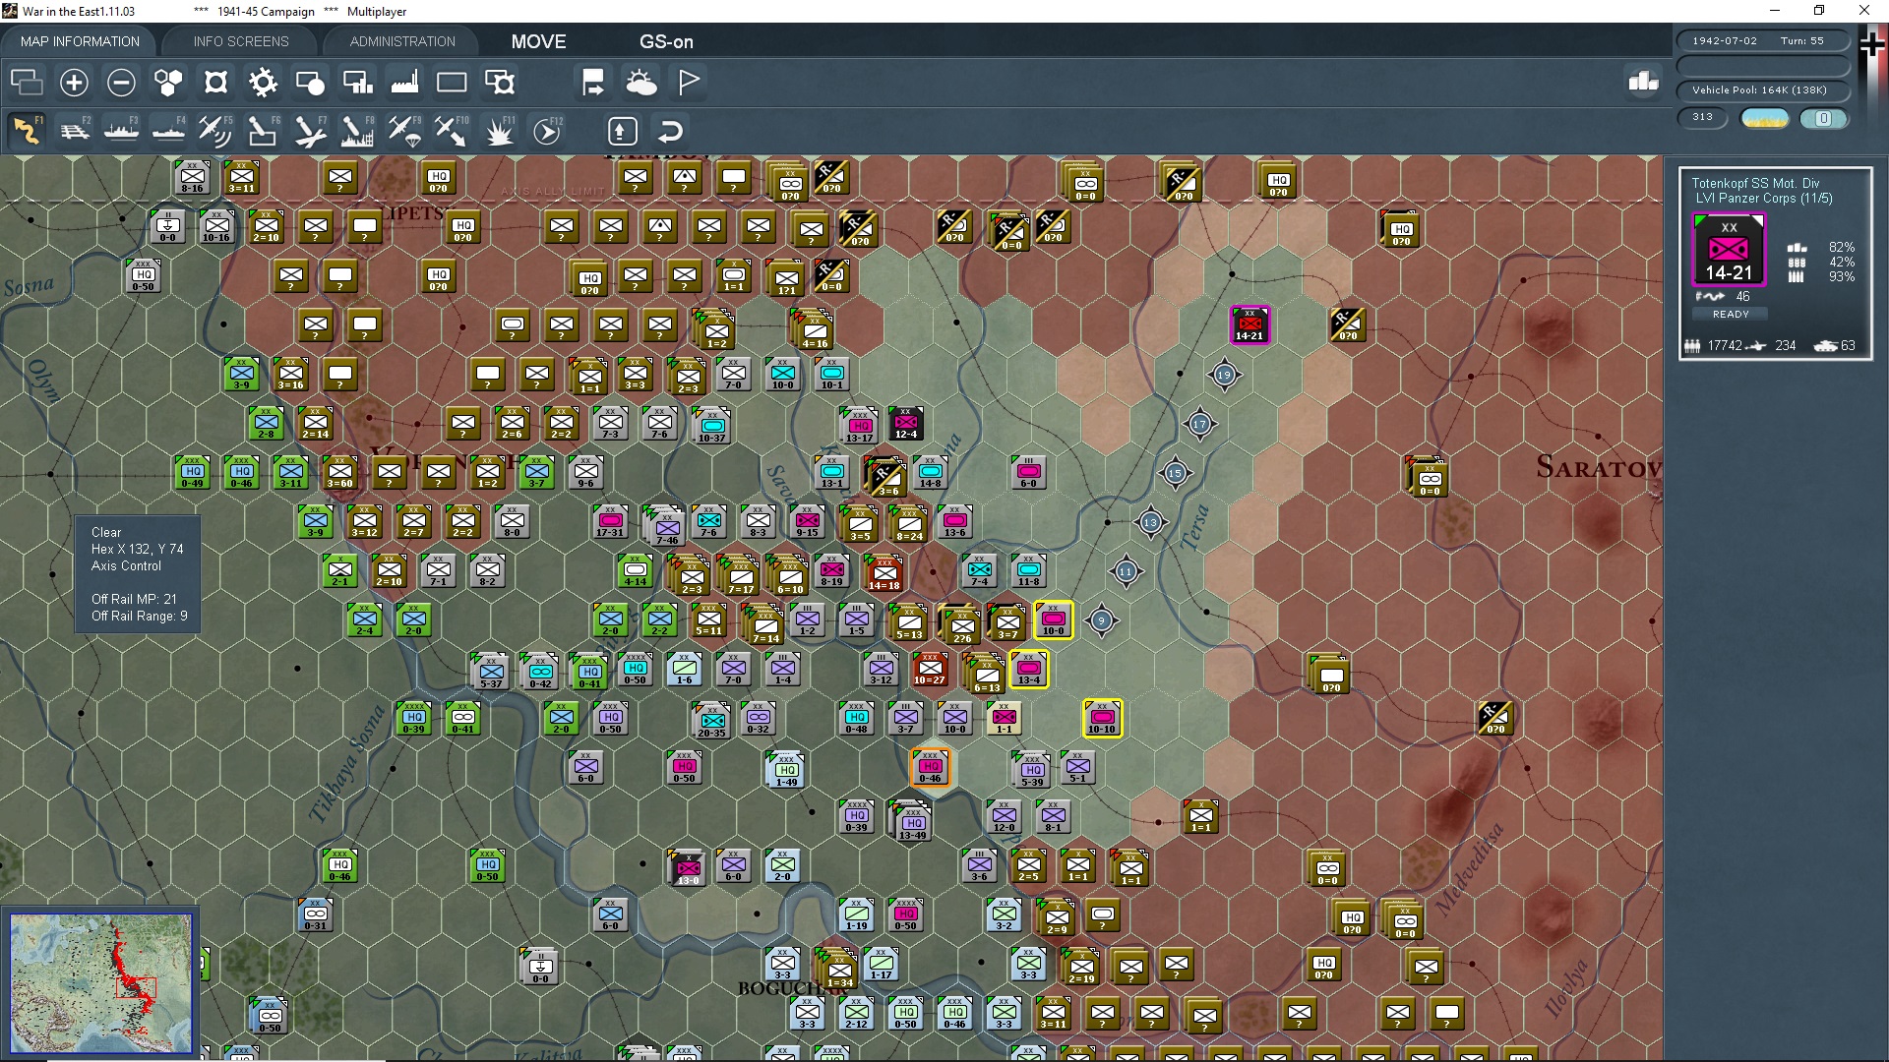This screenshot has height=1062, width=1889.
Task: Click the zoom out minus icon
Action: coord(121,82)
